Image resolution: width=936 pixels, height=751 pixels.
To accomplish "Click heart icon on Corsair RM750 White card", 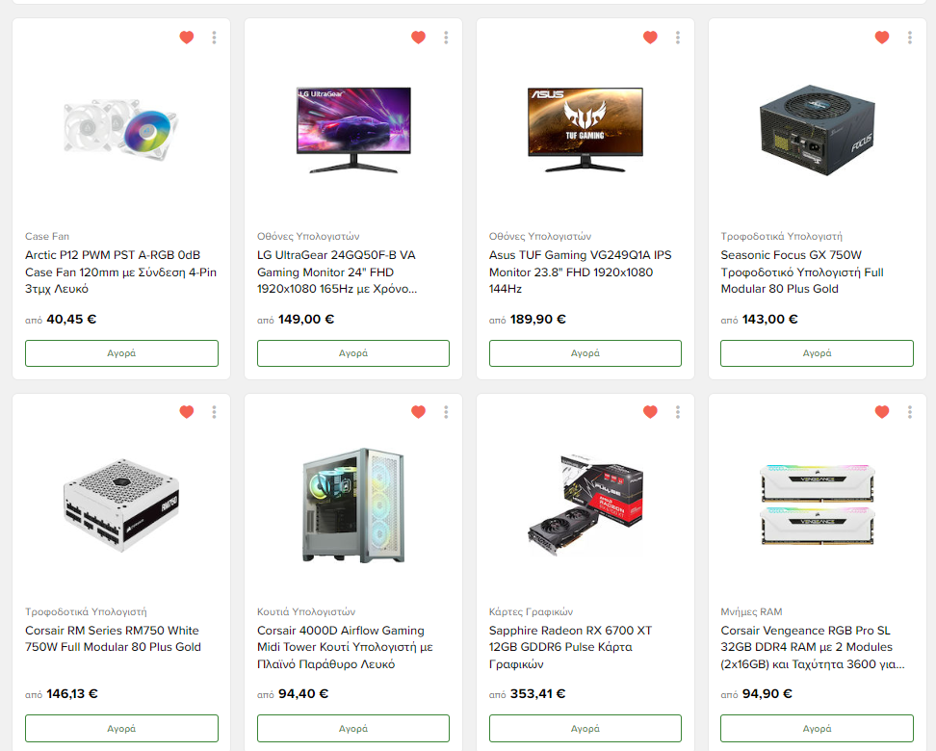I will click(x=187, y=412).
